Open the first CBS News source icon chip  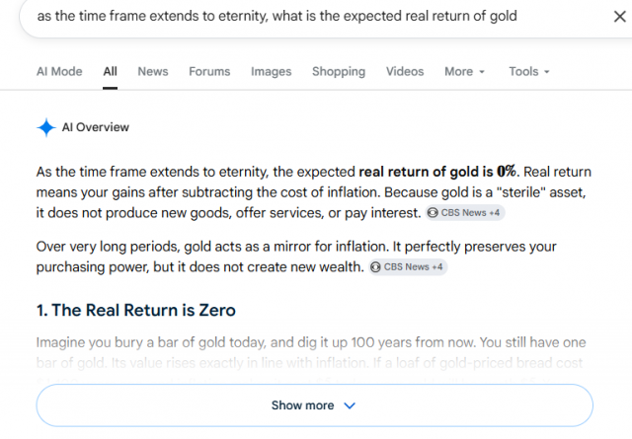tap(433, 213)
